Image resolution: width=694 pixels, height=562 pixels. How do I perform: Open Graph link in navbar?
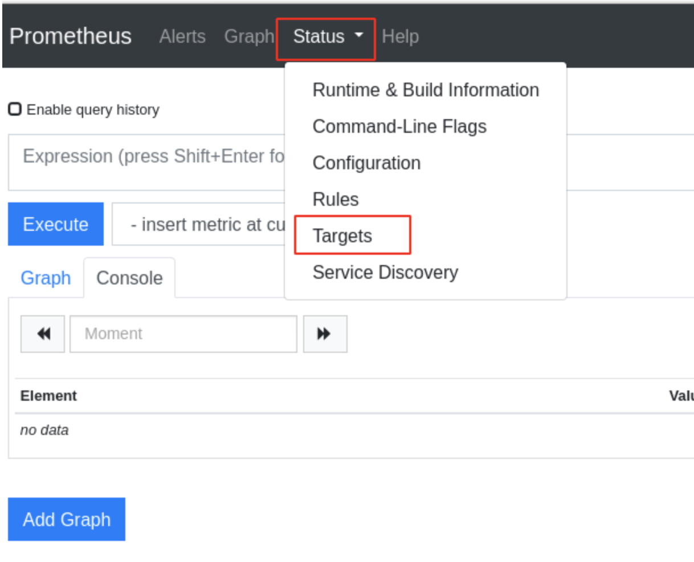click(x=249, y=36)
